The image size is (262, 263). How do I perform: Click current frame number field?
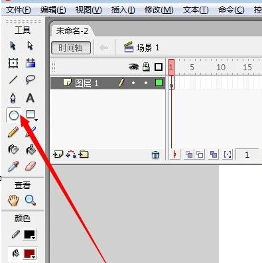247,154
